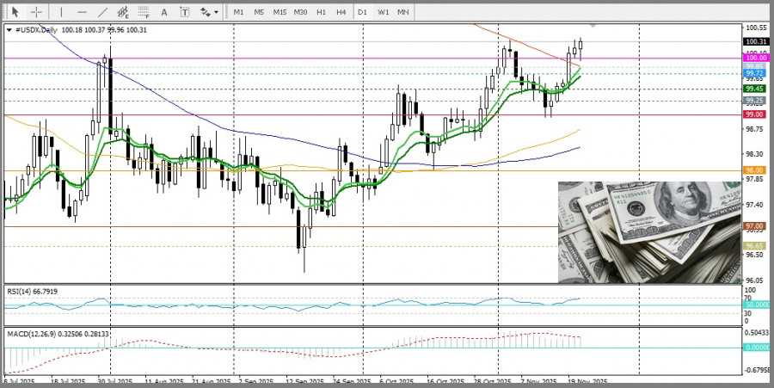Choose the trendline drawing tool

click(102, 12)
